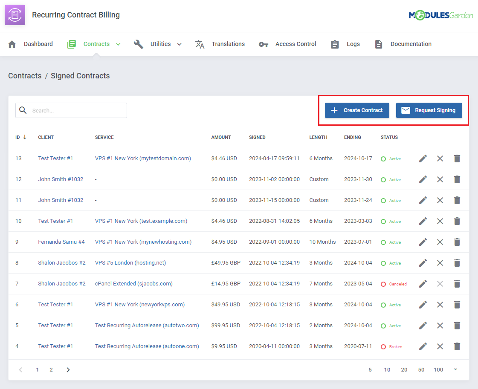Sort by AMOUNT column header
Image resolution: width=478 pixels, height=389 pixels.
click(221, 137)
